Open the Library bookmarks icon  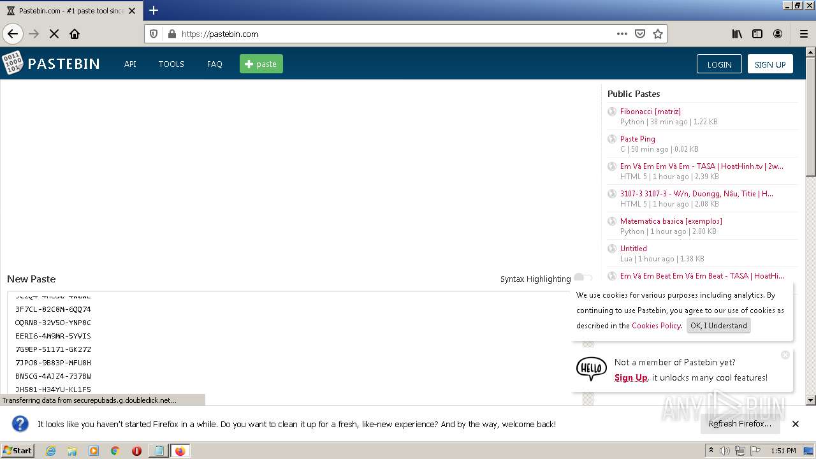click(737, 34)
